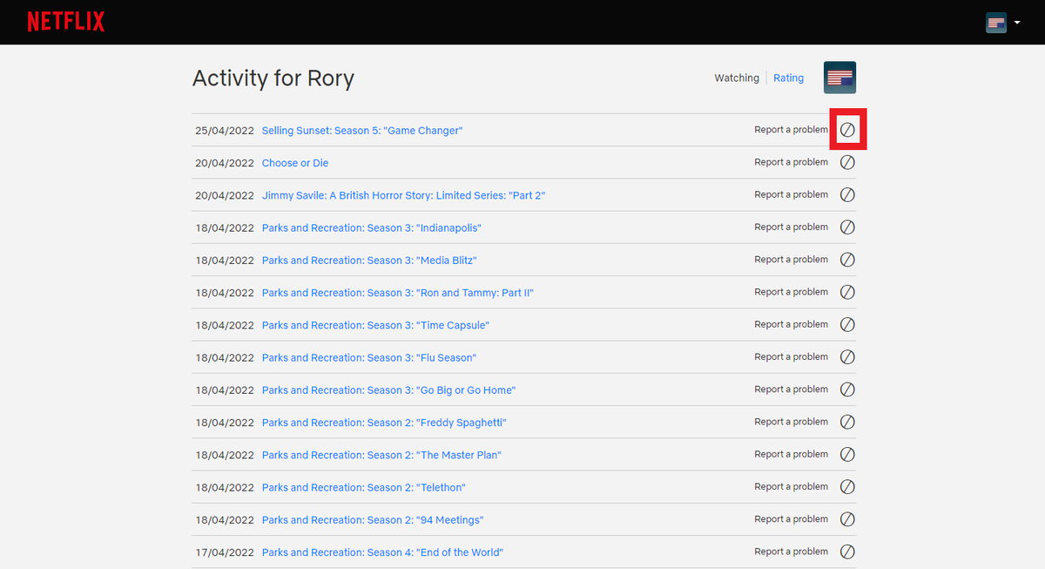Switch to the Watching tab

[x=737, y=78]
